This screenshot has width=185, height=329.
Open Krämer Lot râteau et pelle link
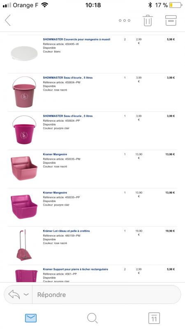(66, 231)
